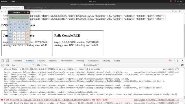185x104 pixels.
Task: Click the number 7 key in the Calculator
Action: point(15,33)
